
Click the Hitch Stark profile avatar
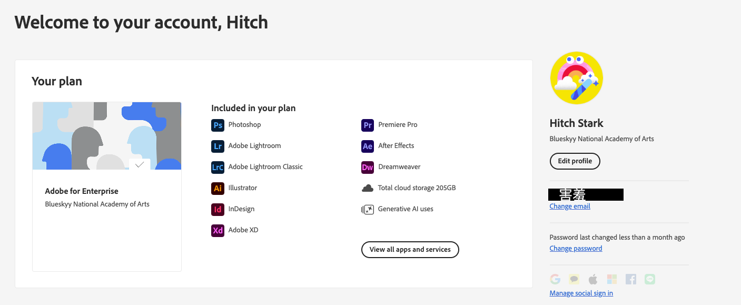(577, 78)
